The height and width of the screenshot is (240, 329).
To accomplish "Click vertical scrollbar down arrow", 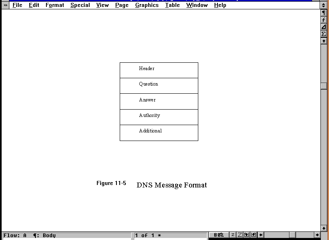I will pyautogui.click(x=324, y=228).
